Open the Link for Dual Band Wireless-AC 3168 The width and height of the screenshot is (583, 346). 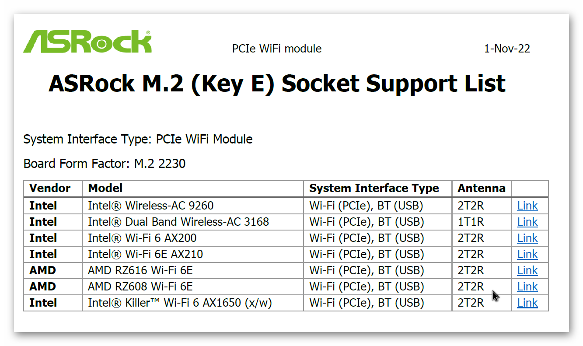point(527,222)
